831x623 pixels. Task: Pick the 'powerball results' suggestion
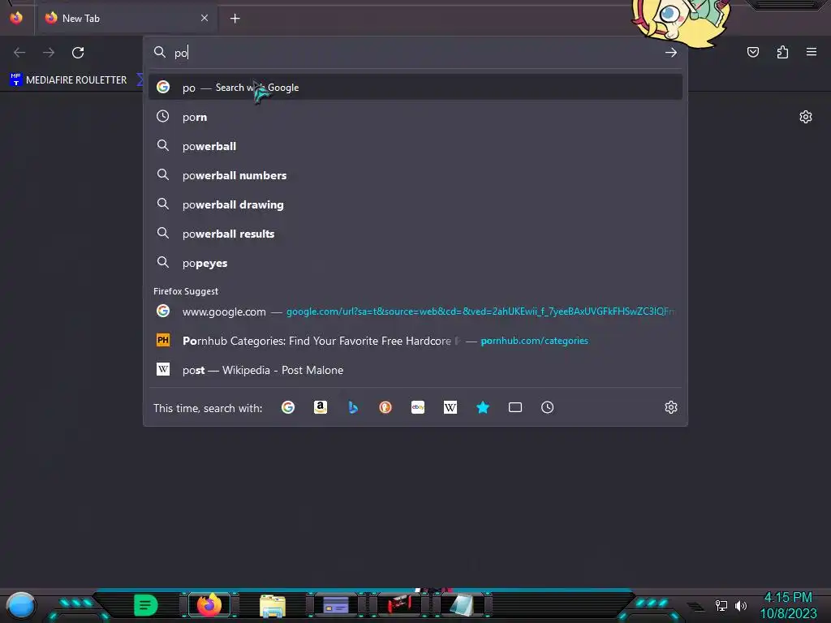[x=415, y=234]
